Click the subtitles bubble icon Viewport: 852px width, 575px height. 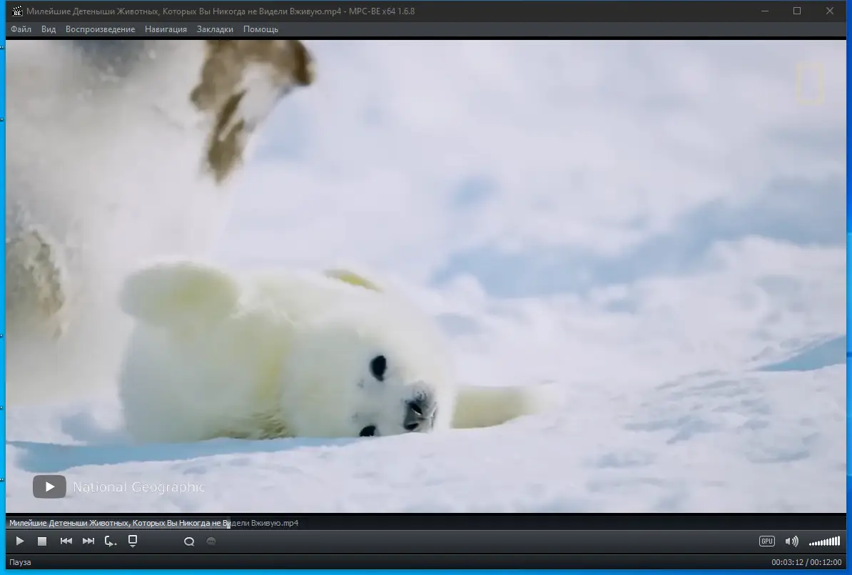(x=211, y=541)
